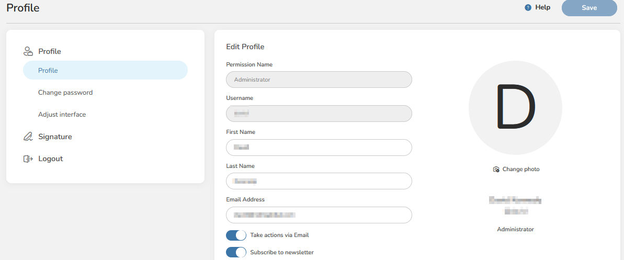This screenshot has width=624, height=260.
Task: Click the Logout door icon
Action: pyautogui.click(x=28, y=159)
